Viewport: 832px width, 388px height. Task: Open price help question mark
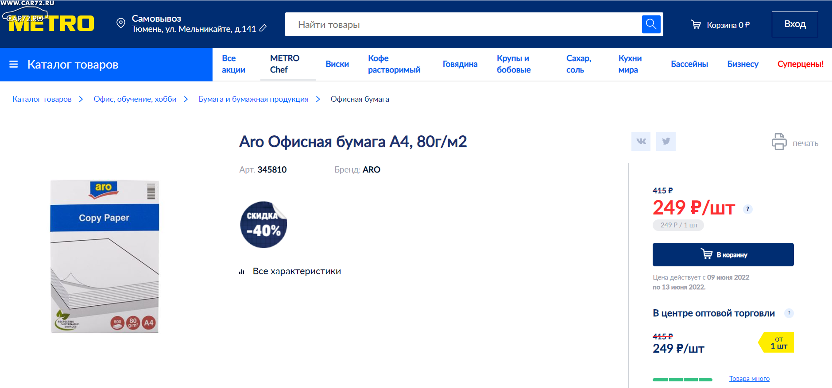(747, 209)
